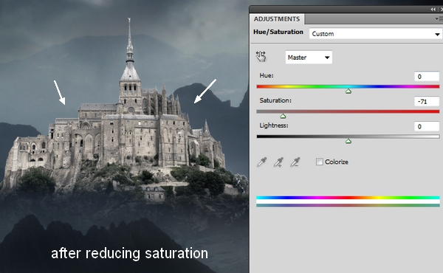
Task: Select the on-image targeted adjustment hand tool
Action: pyautogui.click(x=261, y=56)
